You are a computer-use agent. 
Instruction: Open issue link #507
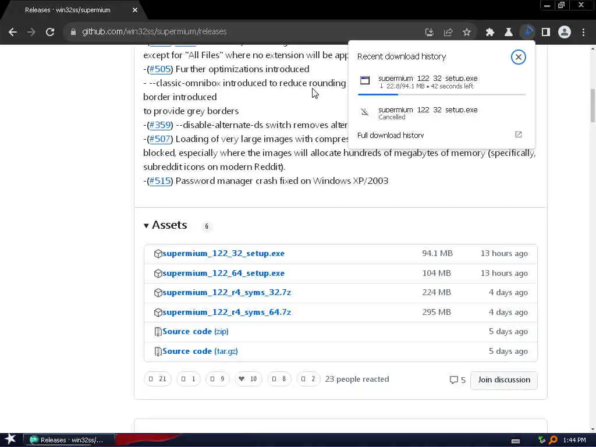point(160,139)
